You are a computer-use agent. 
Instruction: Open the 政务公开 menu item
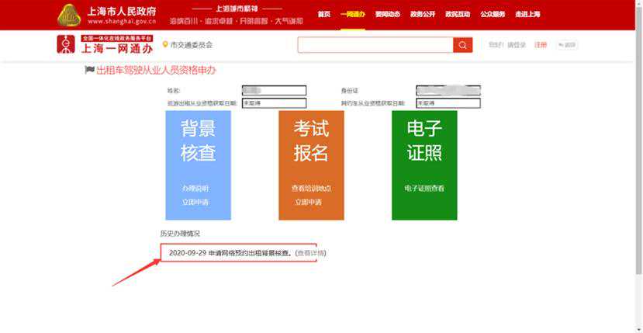(421, 15)
